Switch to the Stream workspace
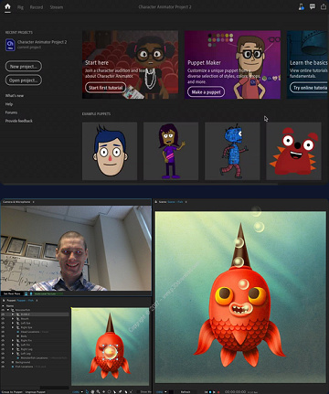This screenshot has height=394, width=329. point(57,7)
